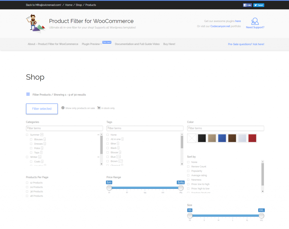Check the Brown tag checkbox
This screenshot has width=289, height=229.
(x=108, y=161)
